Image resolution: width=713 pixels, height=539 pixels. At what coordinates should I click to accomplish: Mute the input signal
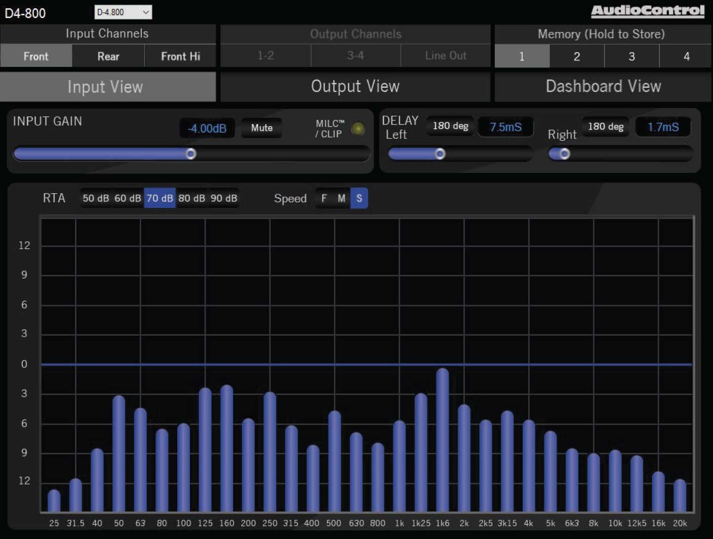[261, 128]
